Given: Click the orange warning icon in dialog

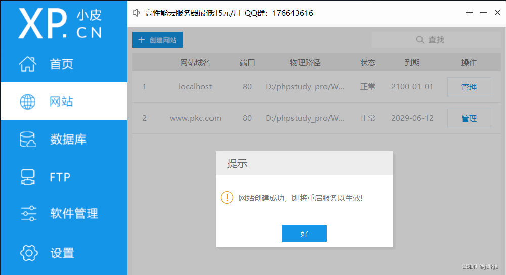Looking at the screenshot, I should [x=227, y=198].
